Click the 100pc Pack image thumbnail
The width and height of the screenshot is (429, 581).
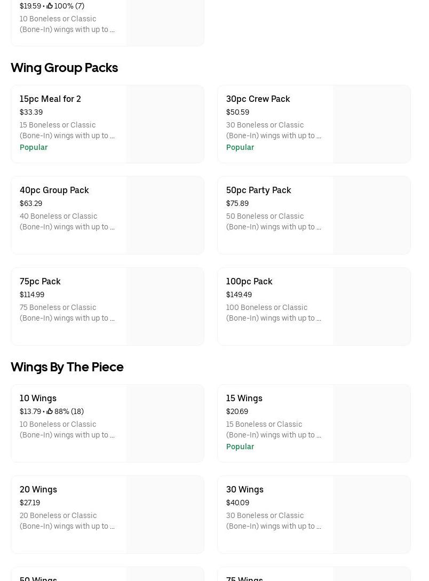coord(371,306)
